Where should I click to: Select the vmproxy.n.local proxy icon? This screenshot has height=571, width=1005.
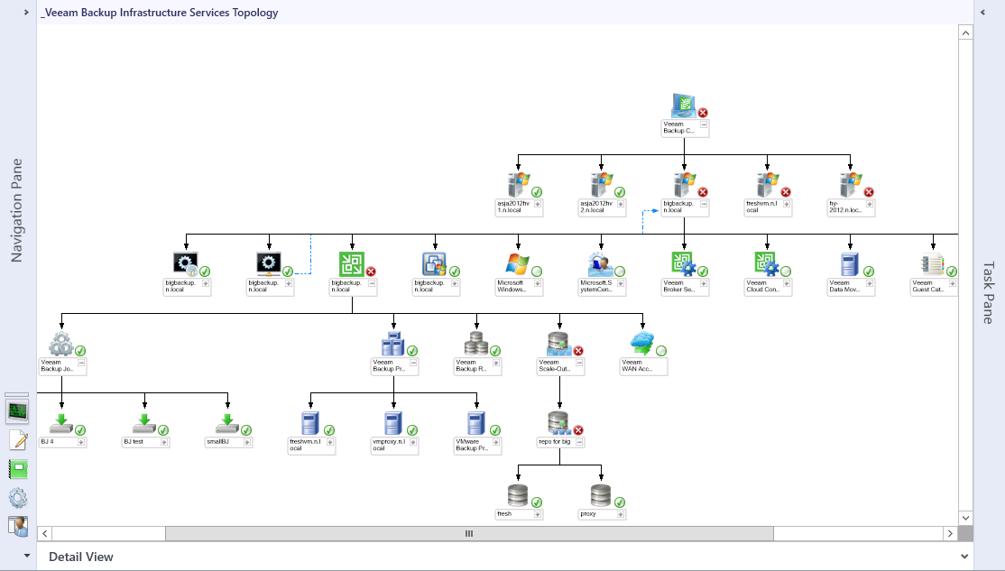393,424
